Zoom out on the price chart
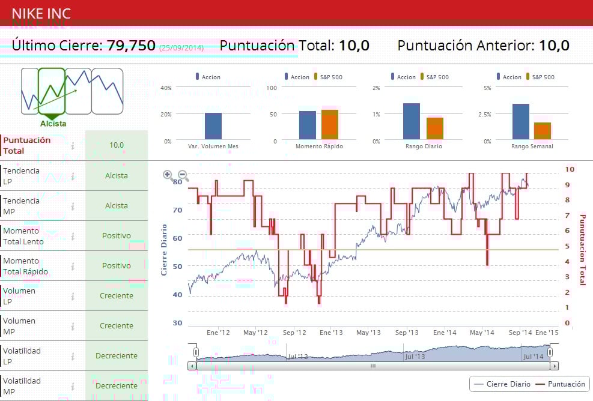This screenshot has height=401, width=593. 183,175
